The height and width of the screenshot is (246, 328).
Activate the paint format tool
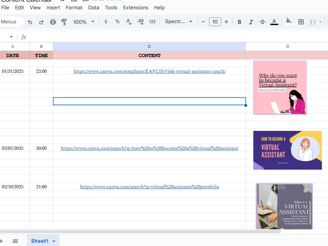click(x=64, y=22)
